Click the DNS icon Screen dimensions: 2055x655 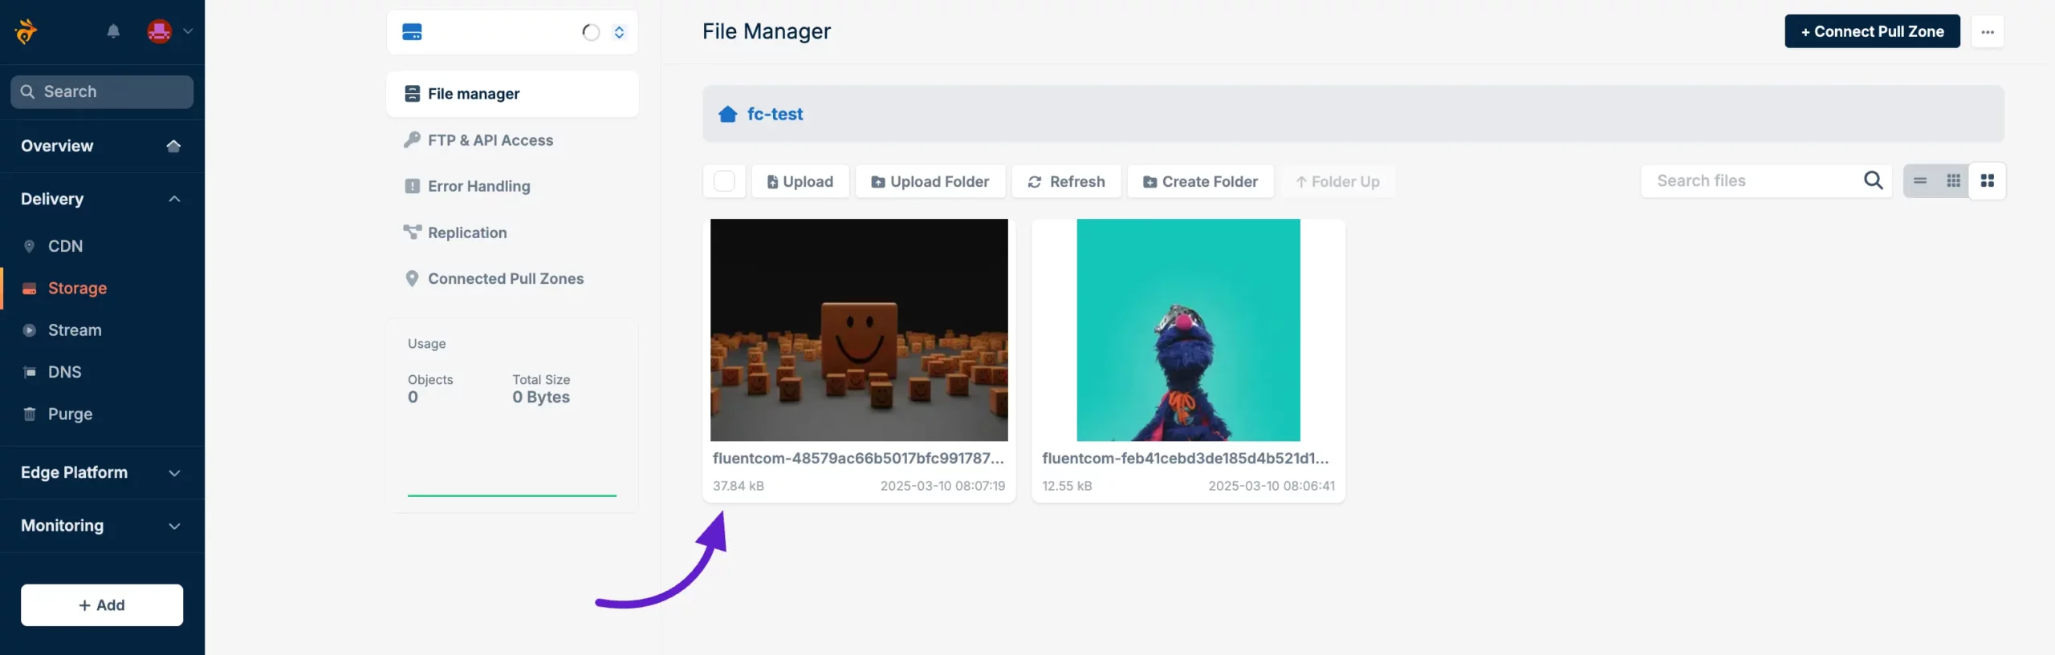click(30, 372)
